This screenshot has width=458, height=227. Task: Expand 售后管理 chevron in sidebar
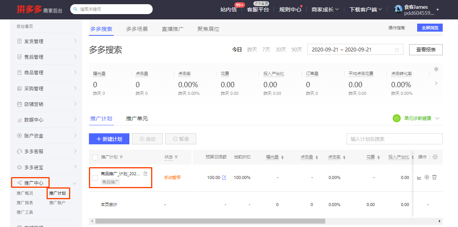(x=75, y=56)
